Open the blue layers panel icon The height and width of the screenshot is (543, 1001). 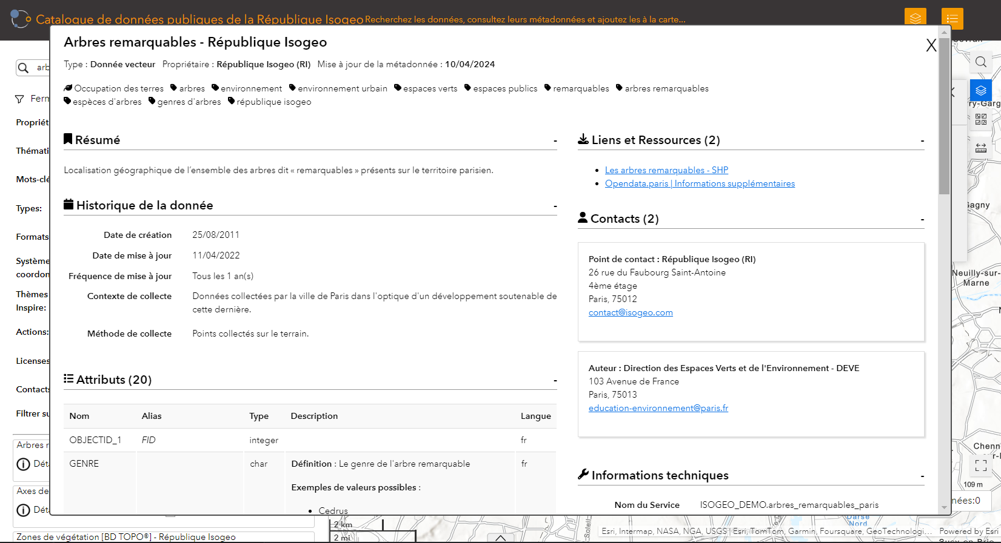[x=981, y=91]
